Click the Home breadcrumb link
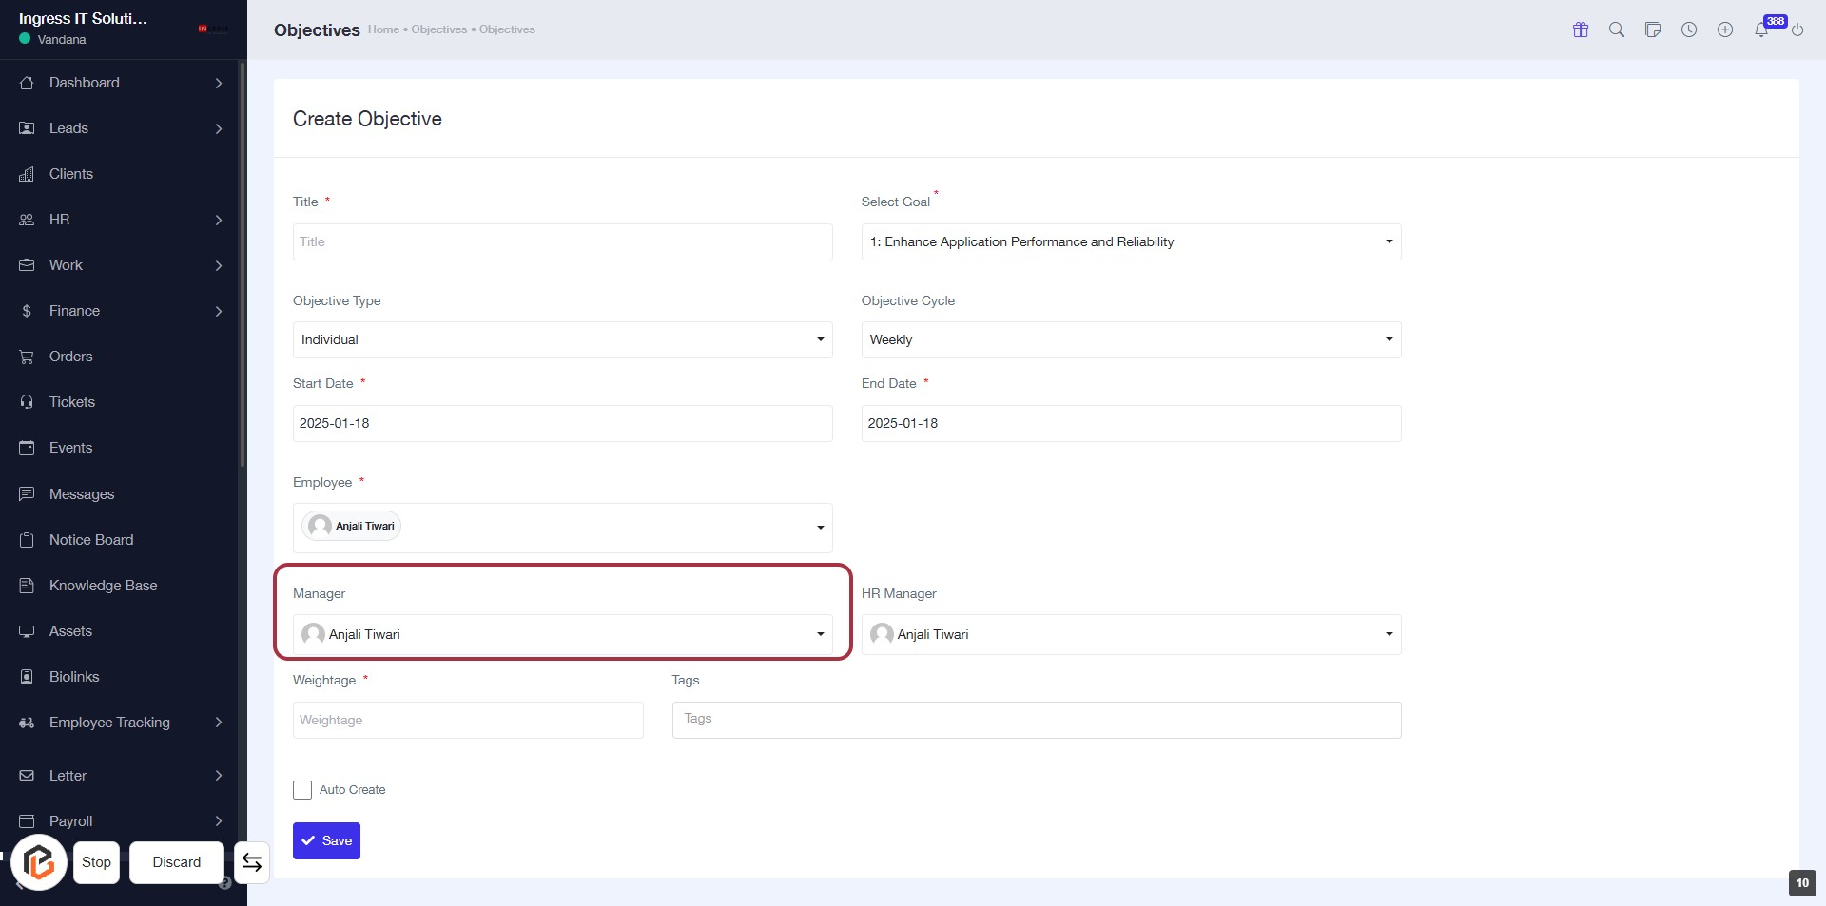The height and width of the screenshot is (906, 1826). [383, 29]
